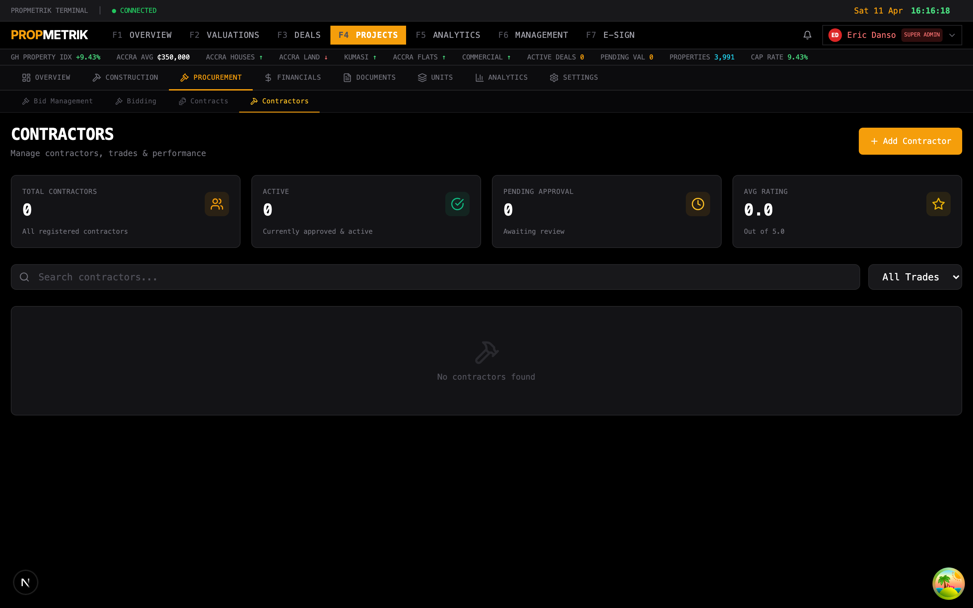The width and height of the screenshot is (973, 608).
Task: Click into the Search contractors field
Action: click(435, 277)
